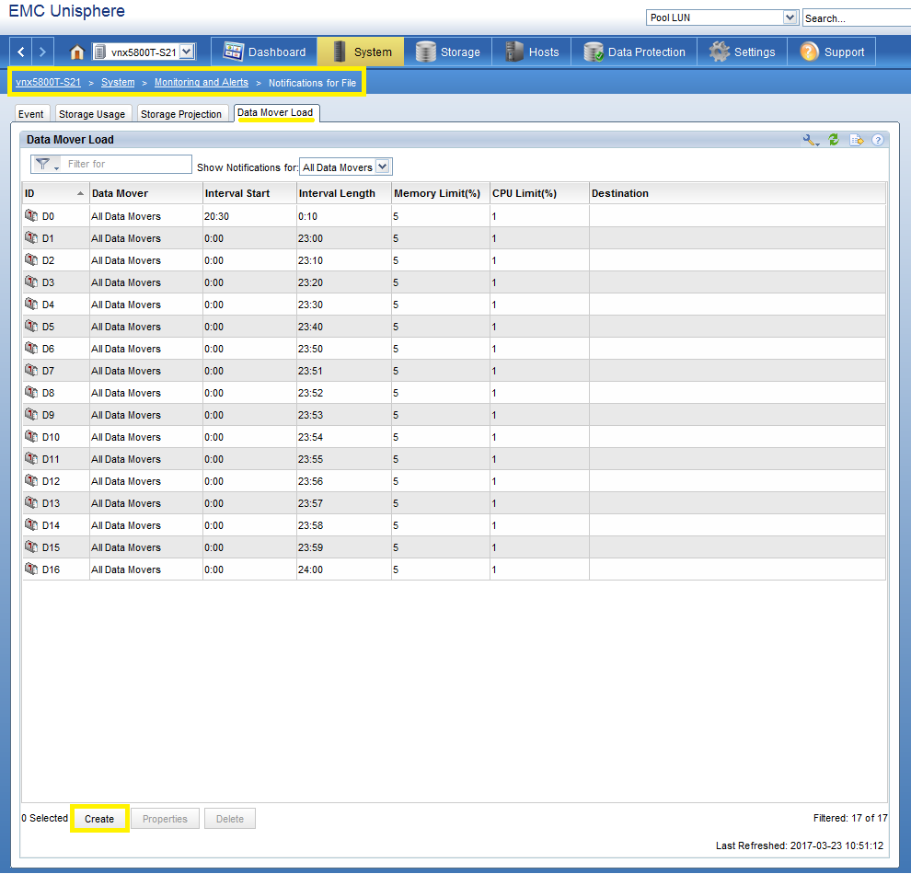Click the home icon in the navigation bar
This screenshot has height=874, width=911.
click(77, 52)
